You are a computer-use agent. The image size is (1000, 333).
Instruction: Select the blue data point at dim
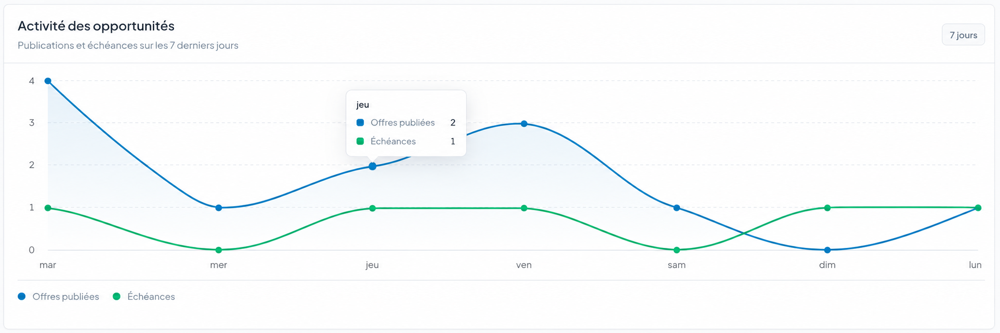pyautogui.click(x=827, y=250)
